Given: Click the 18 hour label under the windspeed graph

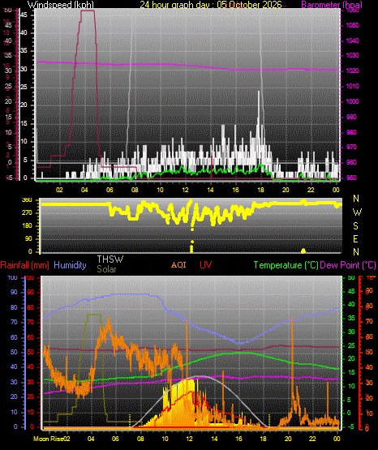Looking at the screenshot, I should [260, 190].
